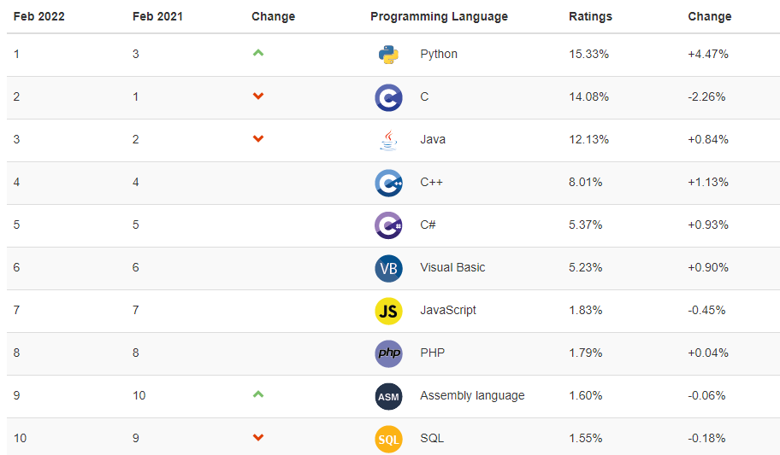Click the Visual Basic VB icon
780x455 pixels.
click(x=388, y=268)
